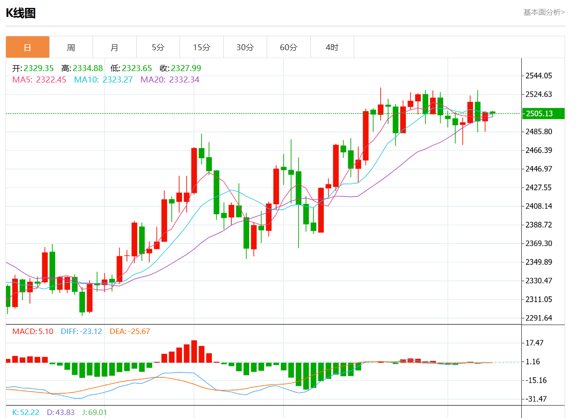The image size is (586, 418).
Task: Click the 2349.89 price axis label
Action: point(539,262)
